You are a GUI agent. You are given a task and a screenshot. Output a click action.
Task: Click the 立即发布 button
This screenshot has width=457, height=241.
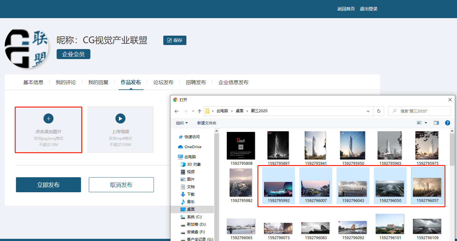[x=48, y=185]
